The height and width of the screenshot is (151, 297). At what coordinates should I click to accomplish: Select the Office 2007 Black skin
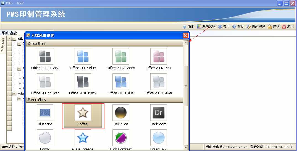(45, 59)
